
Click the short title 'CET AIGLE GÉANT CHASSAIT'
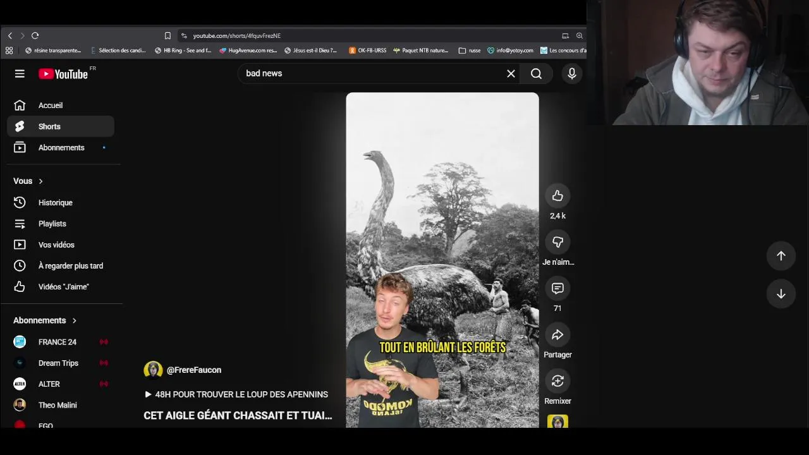click(238, 416)
